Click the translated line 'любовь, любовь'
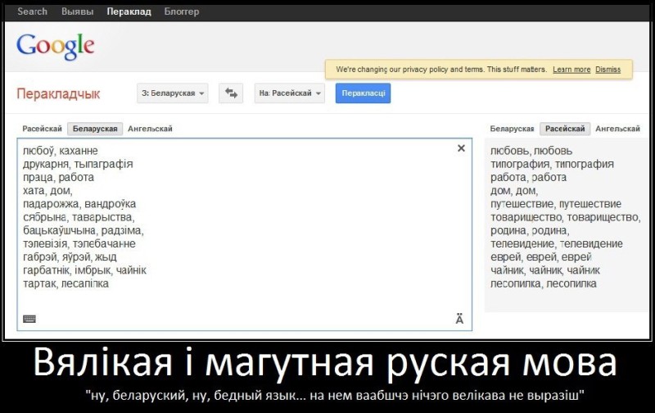655x413 pixels. [531, 151]
